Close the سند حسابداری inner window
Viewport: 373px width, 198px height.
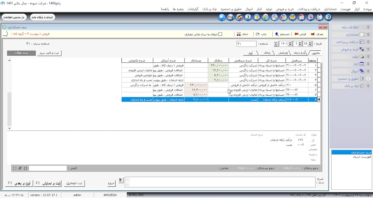(323, 27)
